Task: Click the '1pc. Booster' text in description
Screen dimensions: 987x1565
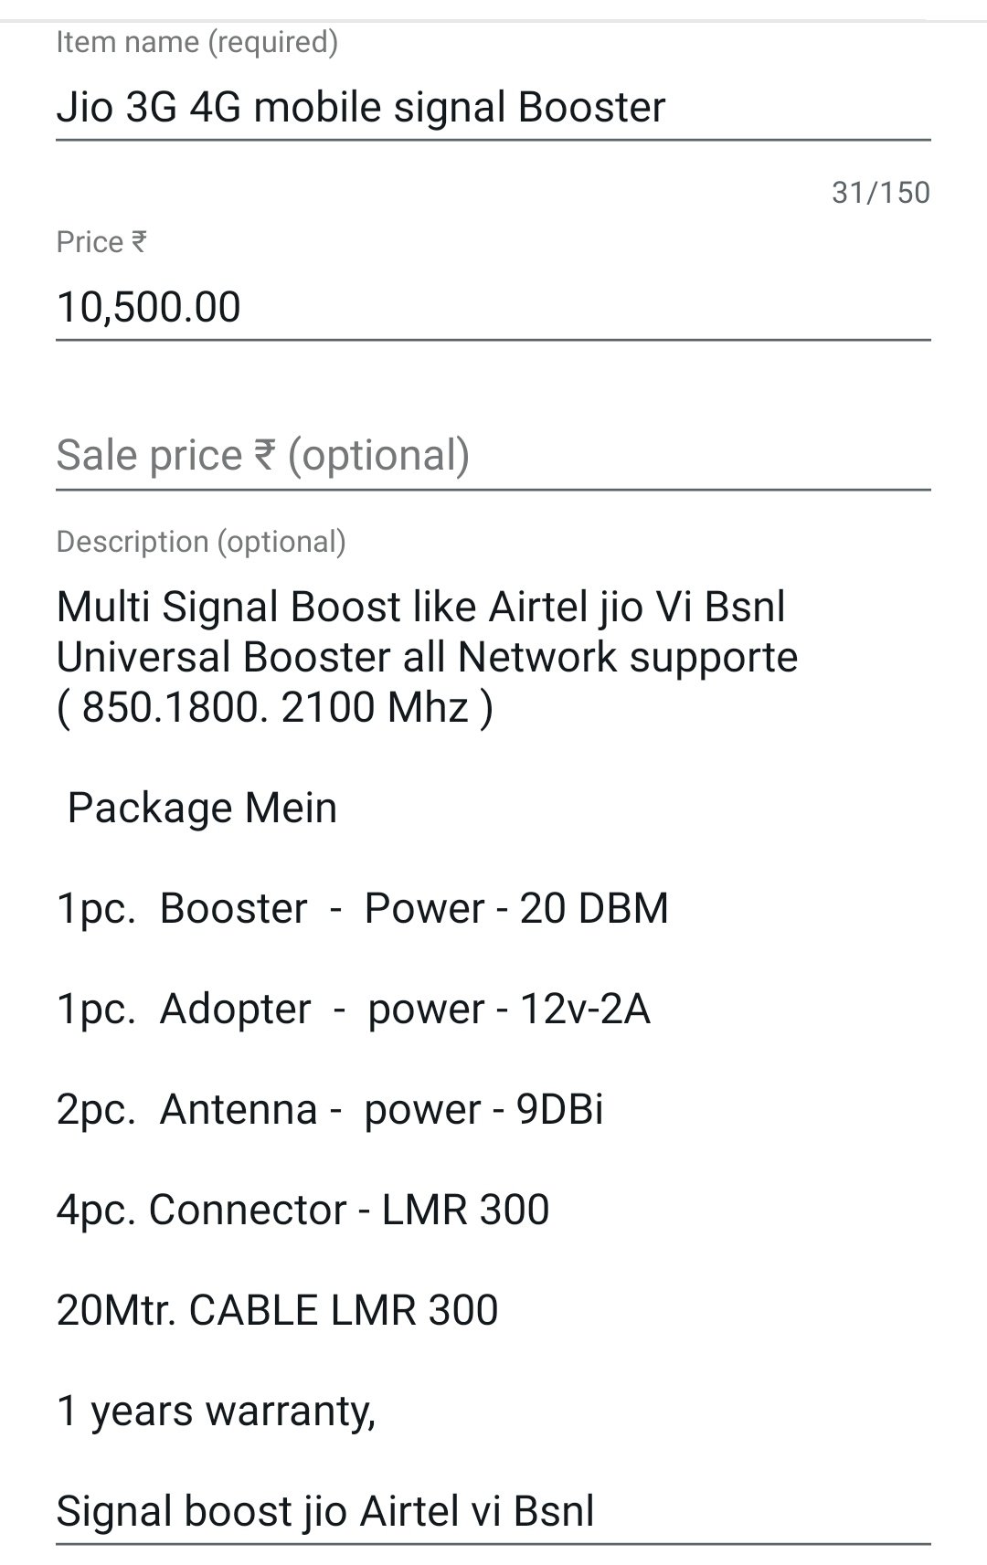Action: tap(182, 908)
